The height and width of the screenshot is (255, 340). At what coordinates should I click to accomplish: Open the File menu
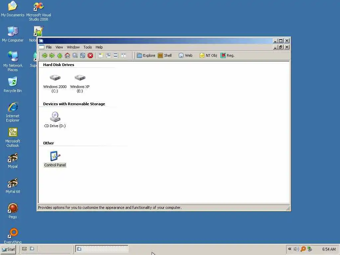tap(49, 47)
